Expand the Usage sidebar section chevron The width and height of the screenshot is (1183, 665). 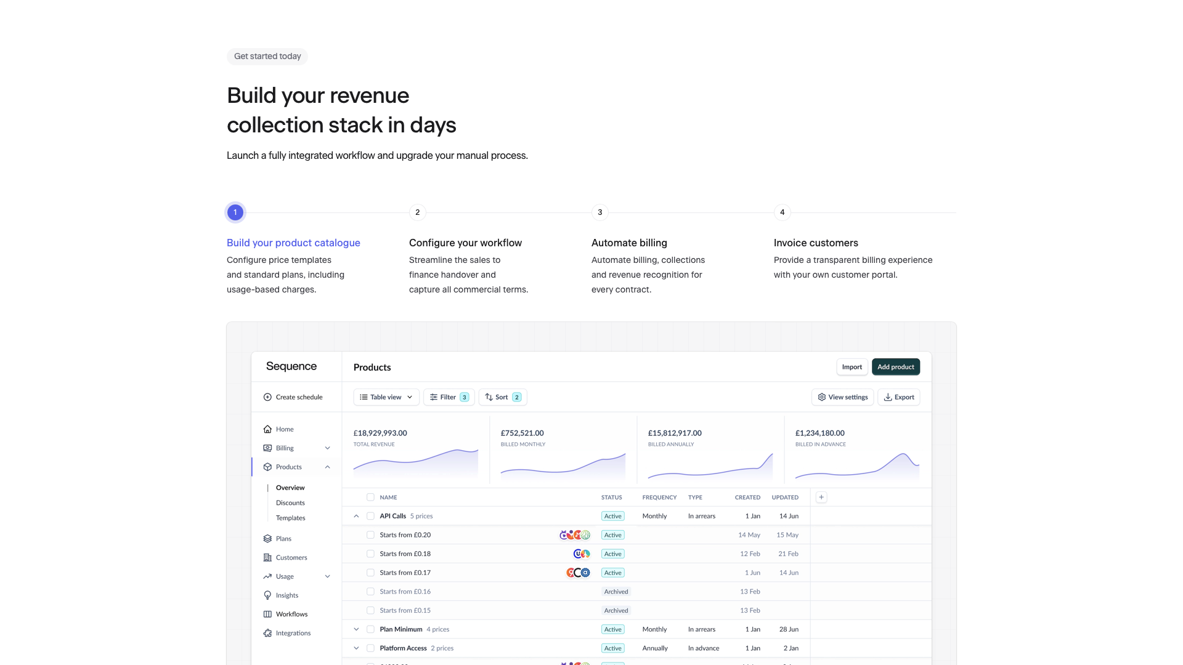pyautogui.click(x=328, y=576)
